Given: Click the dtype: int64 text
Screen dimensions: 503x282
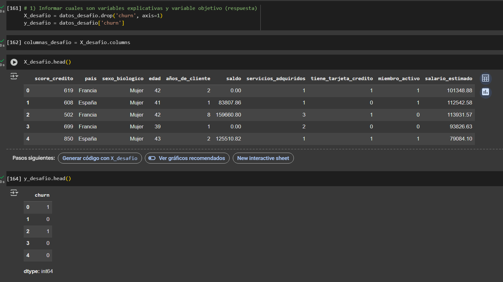Looking at the screenshot, I should click(x=38, y=271).
